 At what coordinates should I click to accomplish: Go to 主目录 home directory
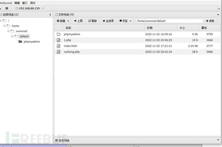(108, 21)
